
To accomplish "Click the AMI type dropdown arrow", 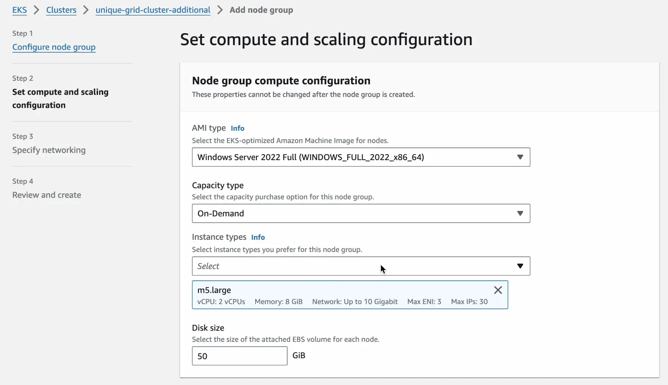I will 520,157.
